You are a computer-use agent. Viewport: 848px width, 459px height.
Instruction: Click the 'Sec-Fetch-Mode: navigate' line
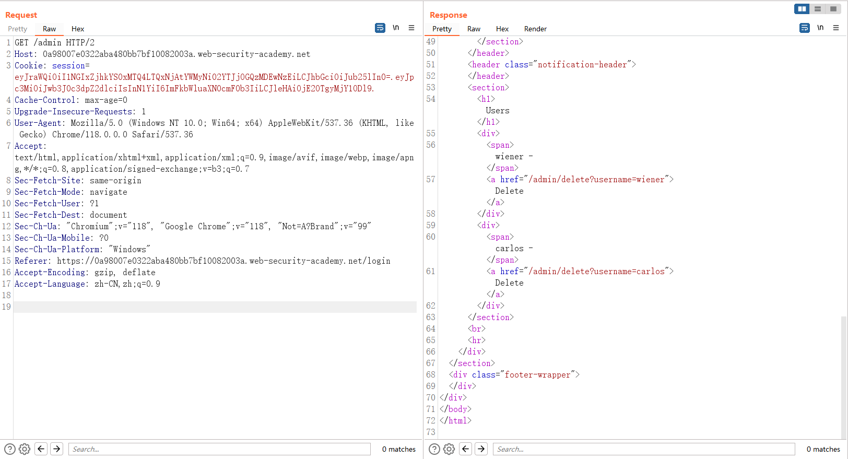tap(71, 192)
